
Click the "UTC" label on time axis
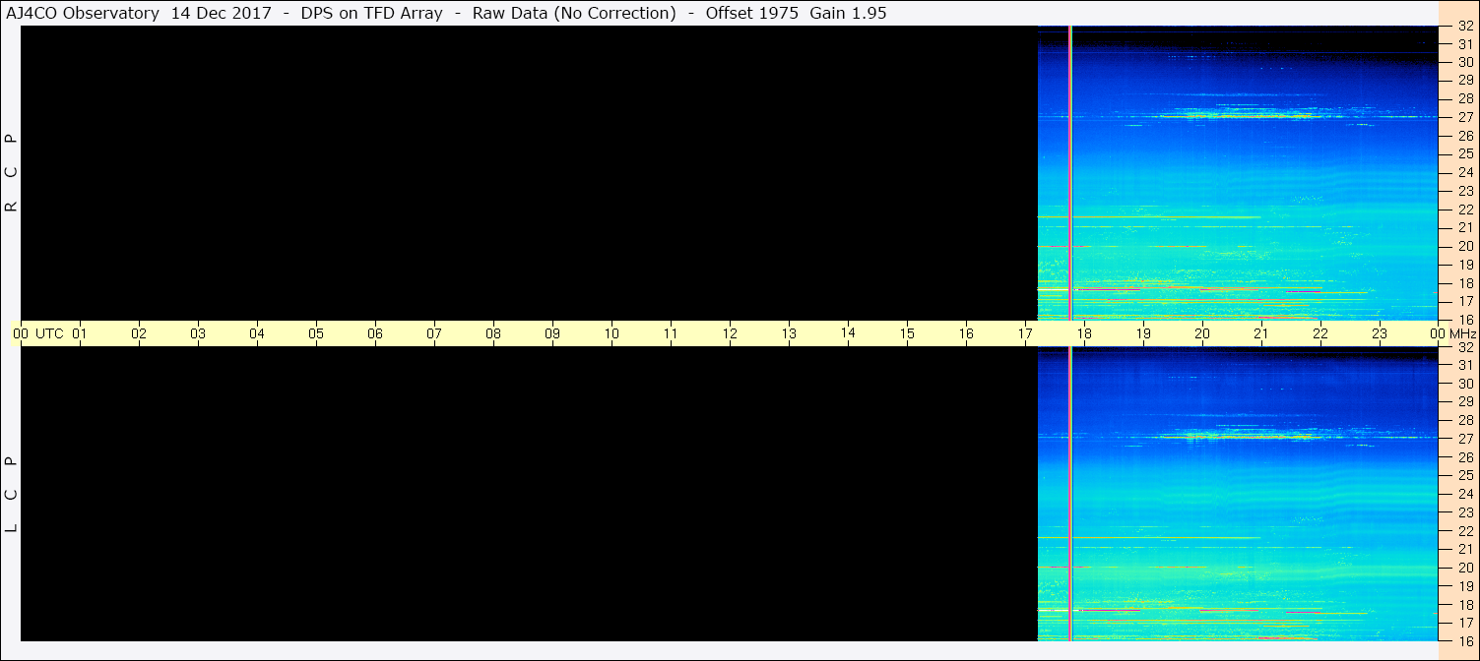[49, 333]
